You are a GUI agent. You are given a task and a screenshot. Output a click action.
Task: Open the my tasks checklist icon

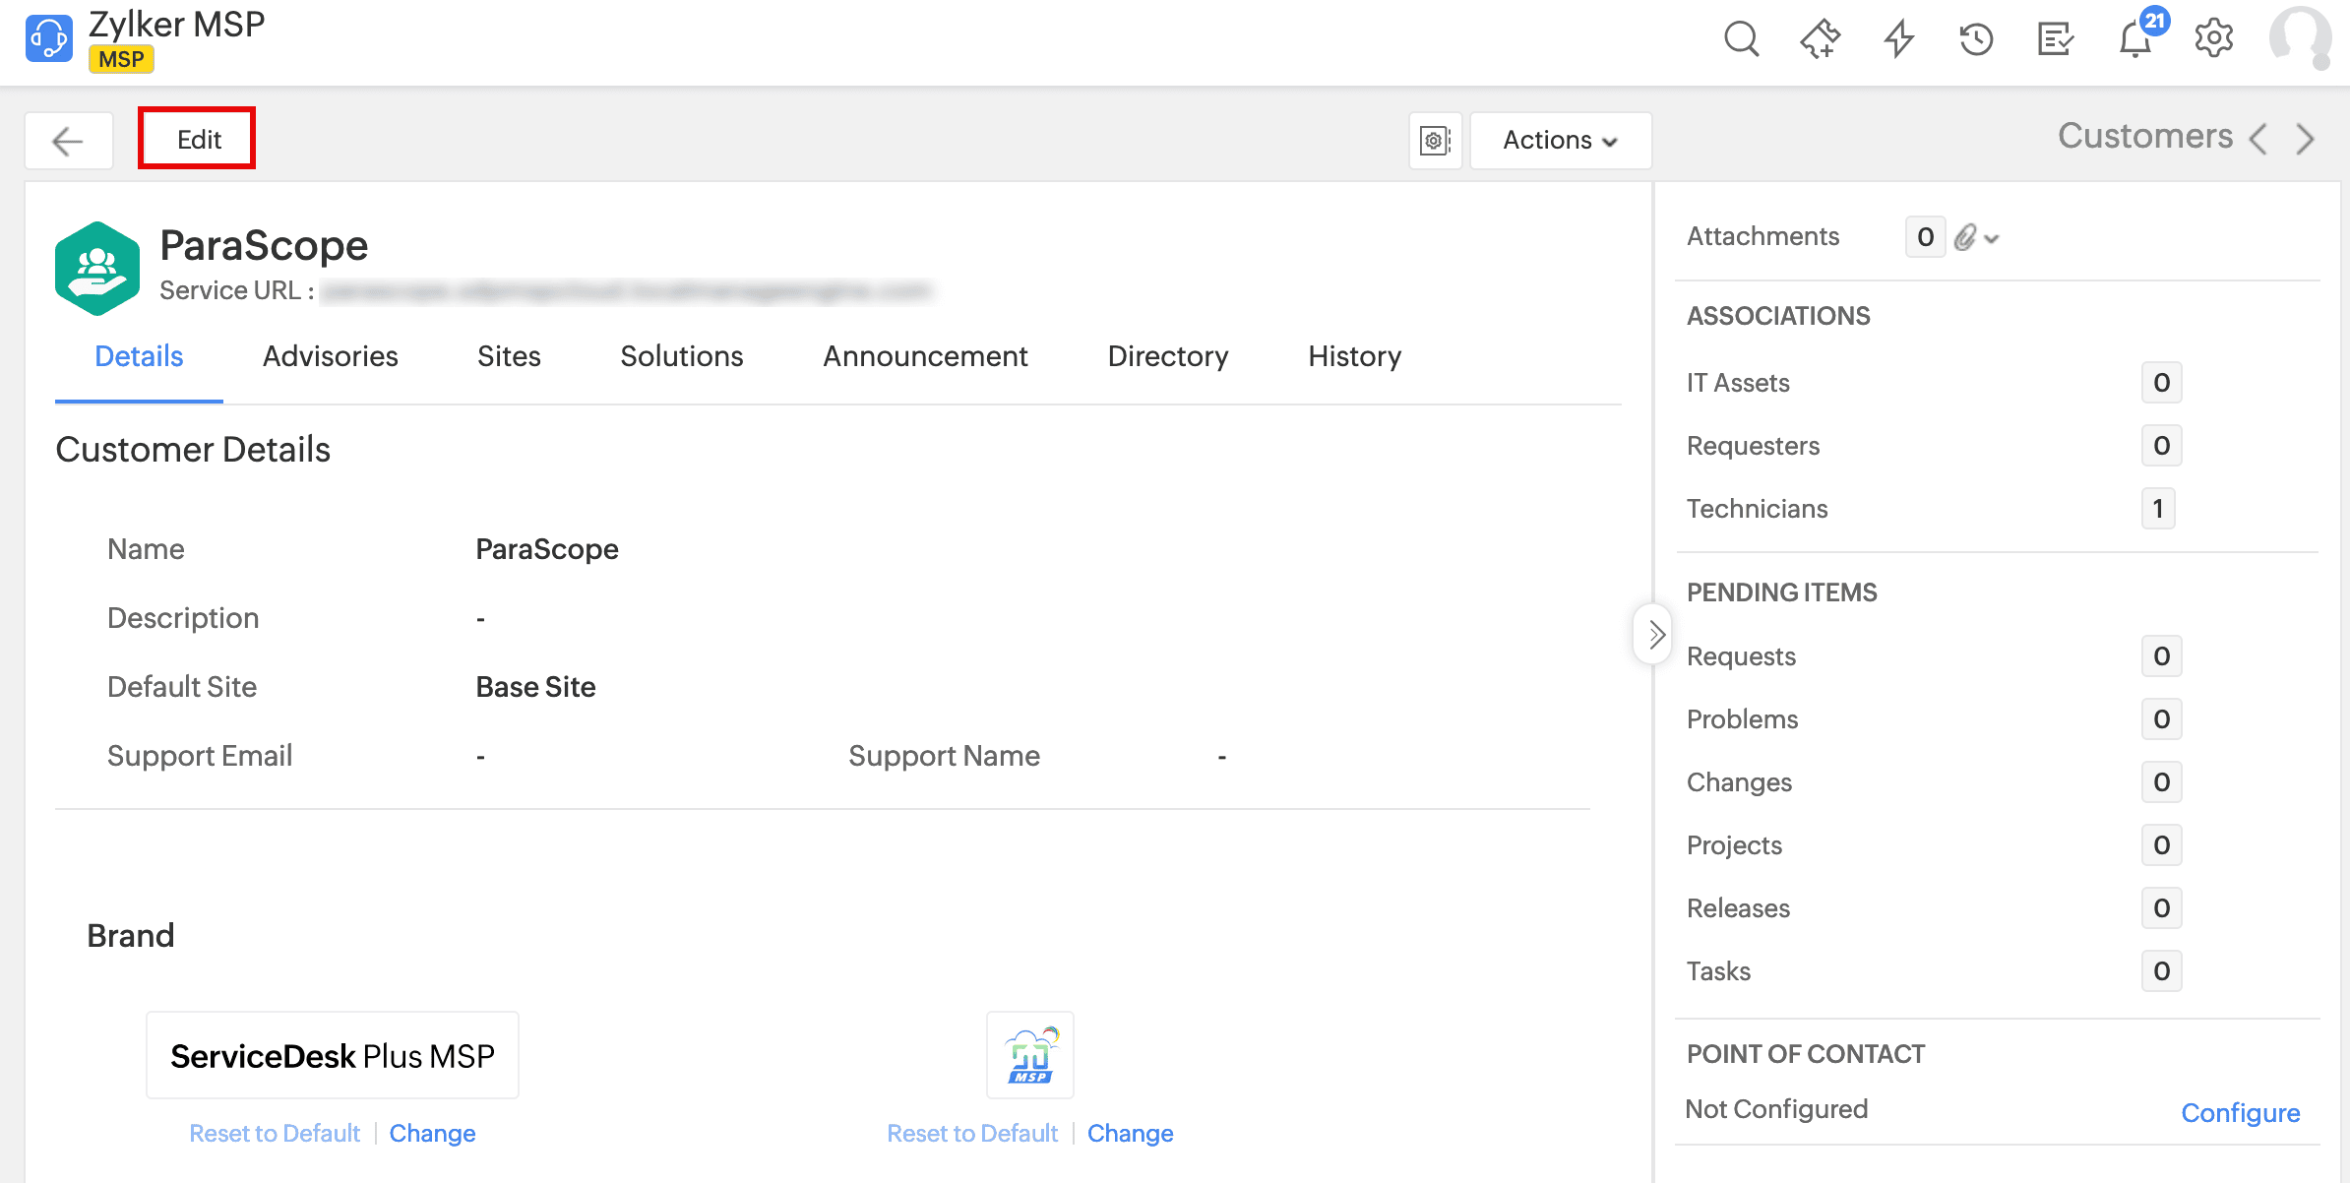[x=2055, y=39]
